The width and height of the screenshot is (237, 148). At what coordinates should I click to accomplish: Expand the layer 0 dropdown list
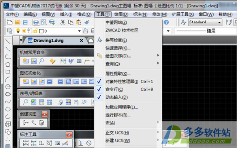click(x=79, y=31)
